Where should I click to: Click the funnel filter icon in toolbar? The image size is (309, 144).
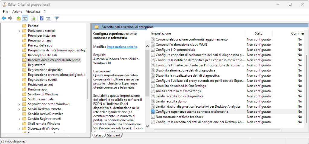pyautogui.click(x=56, y=18)
